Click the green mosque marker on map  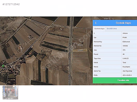3,66
